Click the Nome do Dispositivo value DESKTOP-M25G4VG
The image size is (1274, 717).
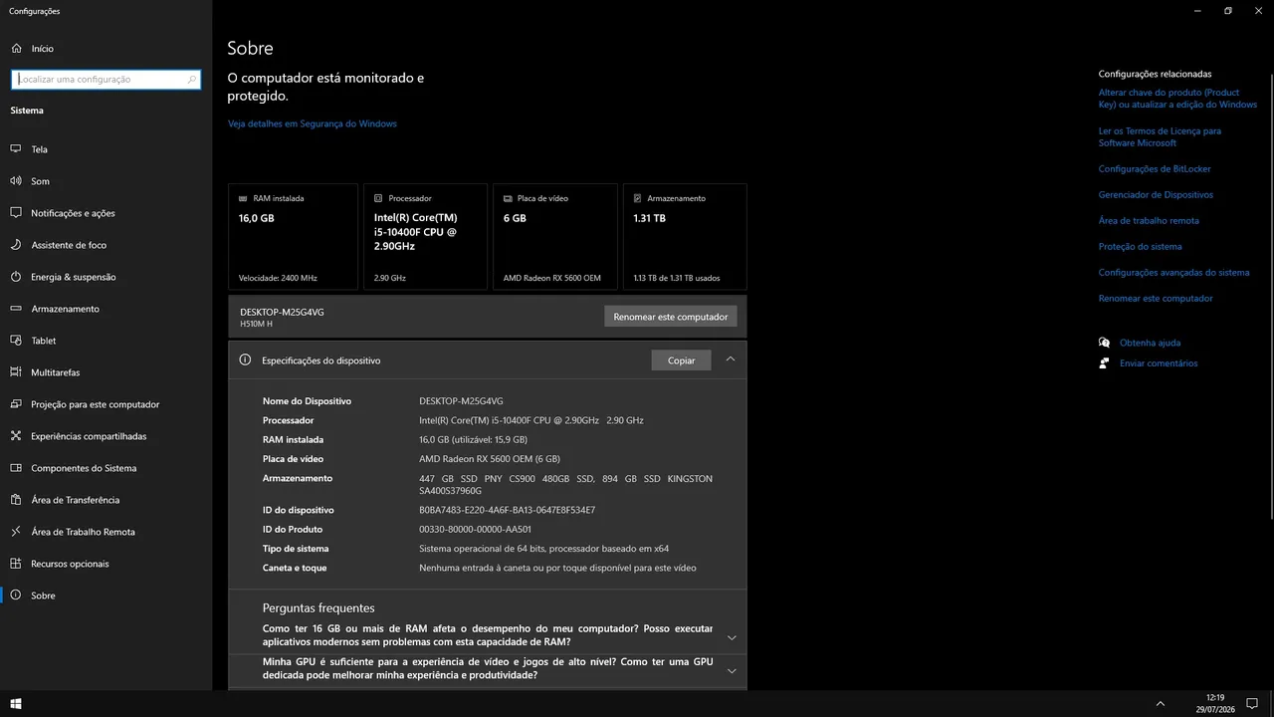[x=461, y=401]
